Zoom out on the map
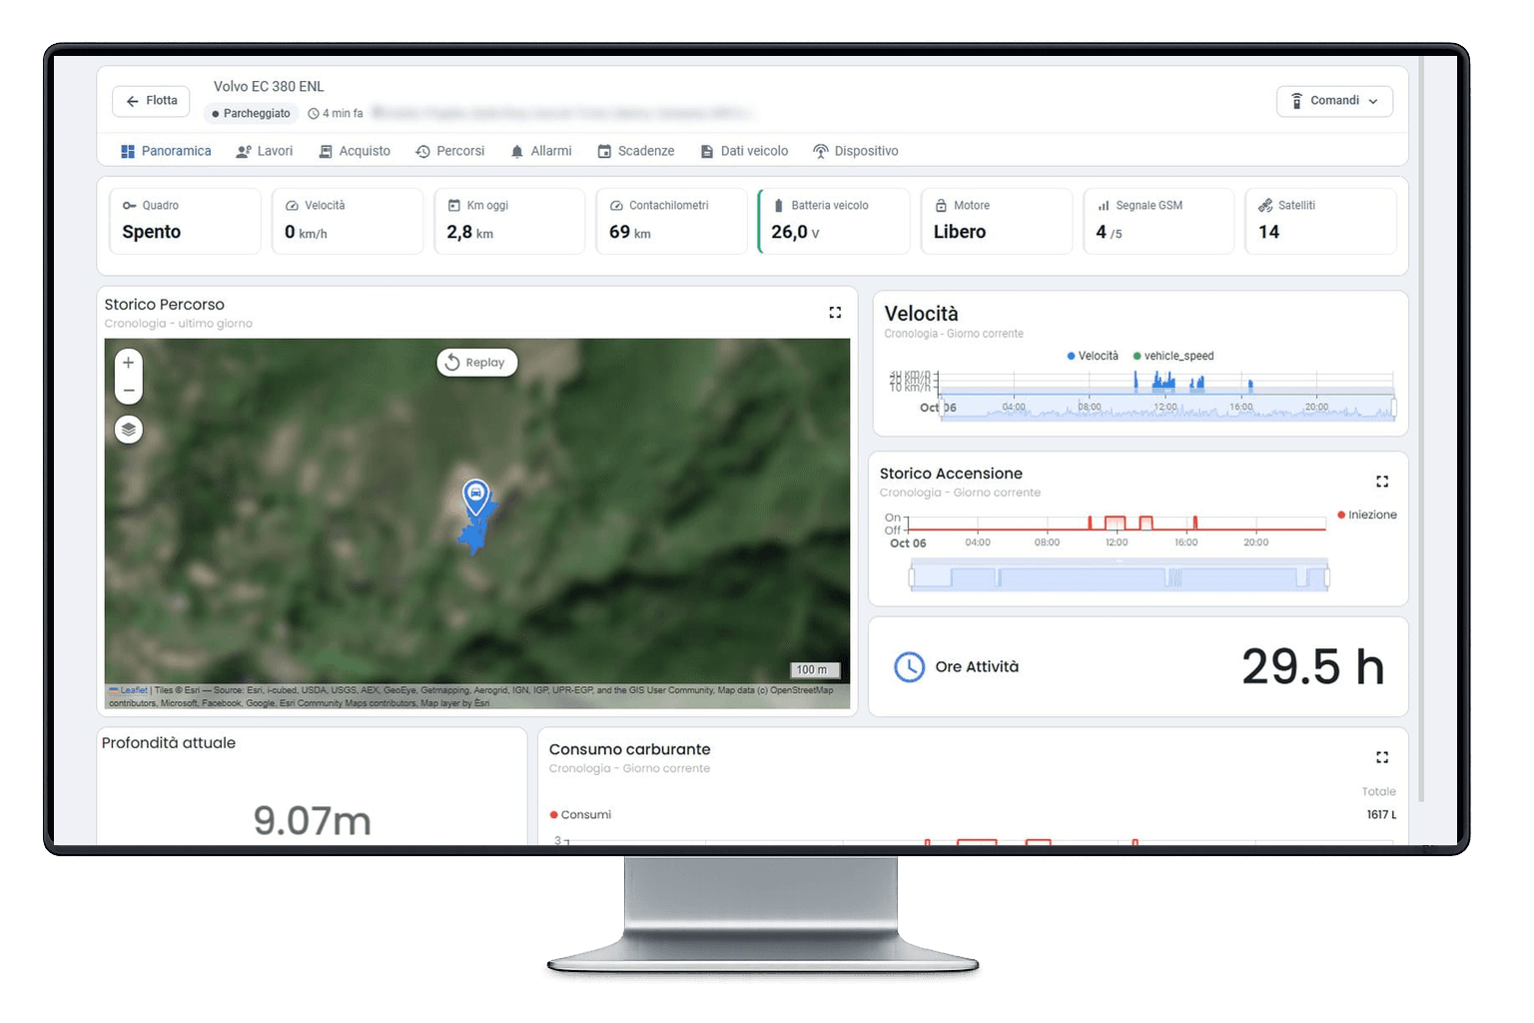Viewport: 1534px width, 1023px height. (129, 391)
